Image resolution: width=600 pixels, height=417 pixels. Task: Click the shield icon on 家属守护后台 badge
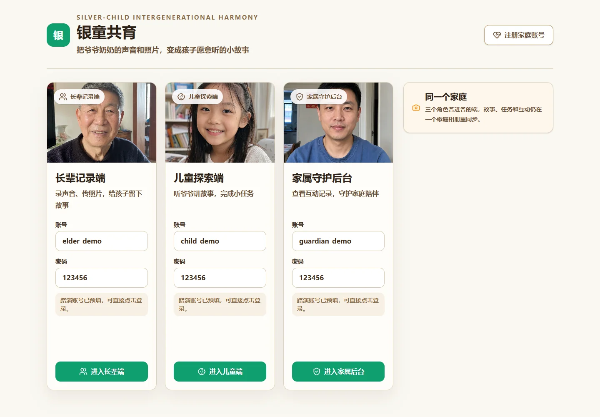coord(300,97)
